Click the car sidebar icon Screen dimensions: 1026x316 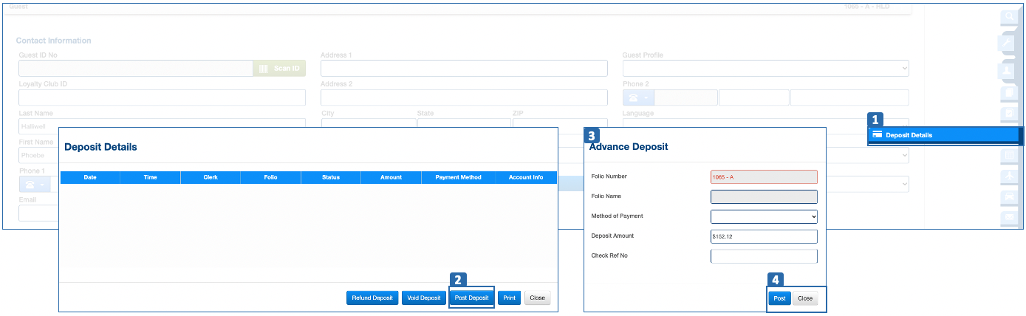pos(1009,197)
